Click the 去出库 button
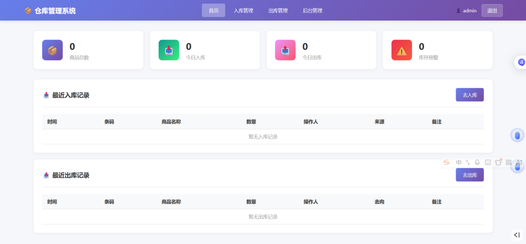526x244 pixels. [469, 175]
